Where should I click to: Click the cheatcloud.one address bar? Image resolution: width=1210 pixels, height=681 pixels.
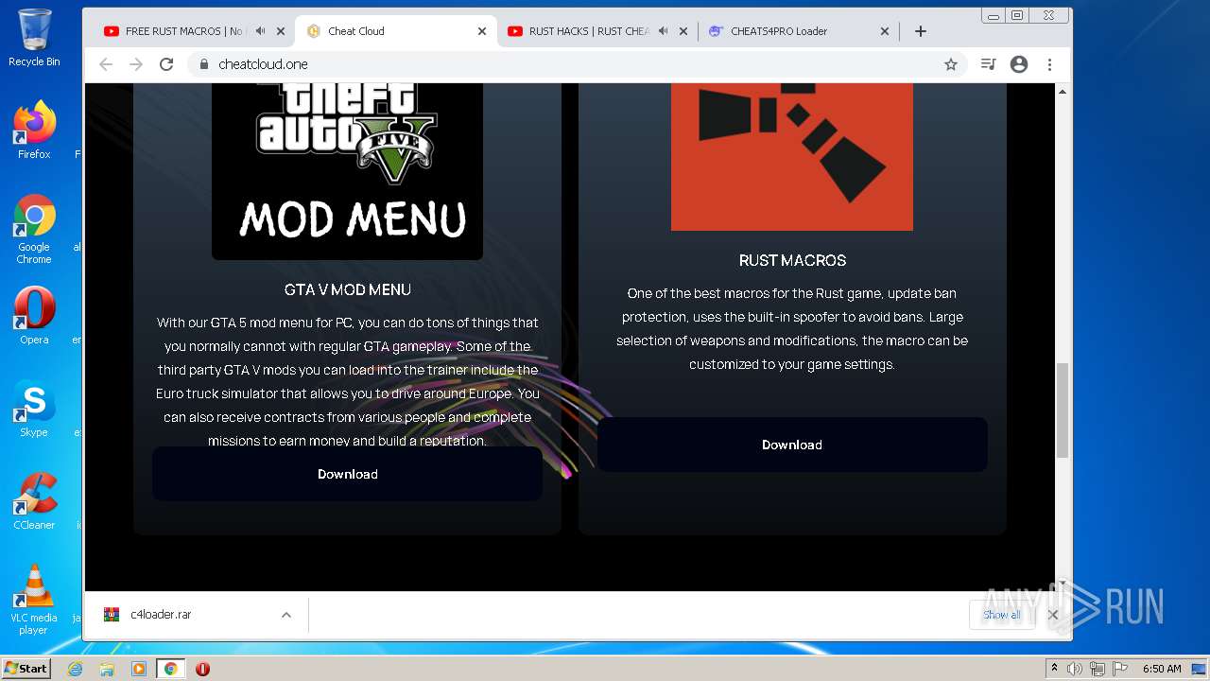click(577, 64)
